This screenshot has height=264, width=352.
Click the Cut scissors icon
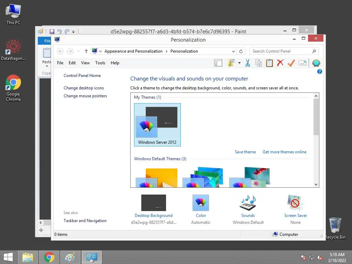click(247, 63)
